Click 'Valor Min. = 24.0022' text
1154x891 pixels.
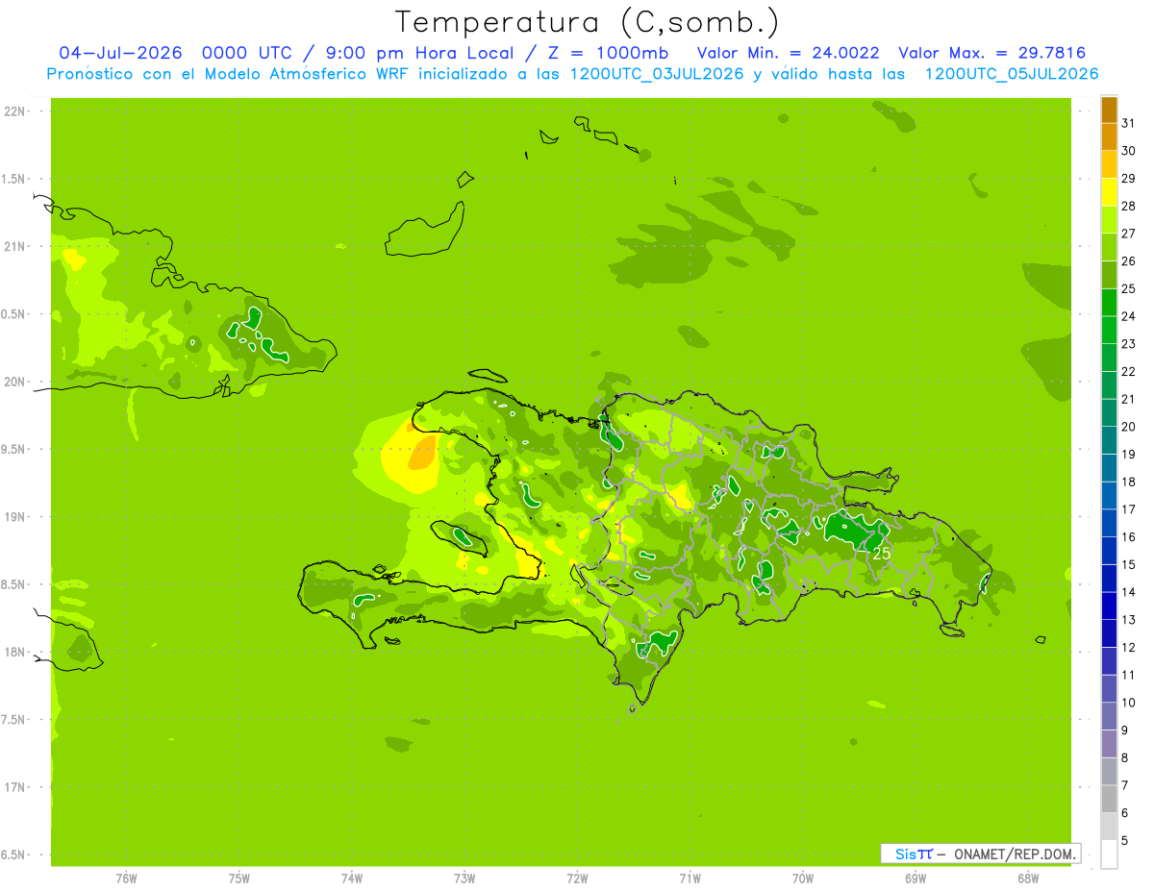(788, 53)
